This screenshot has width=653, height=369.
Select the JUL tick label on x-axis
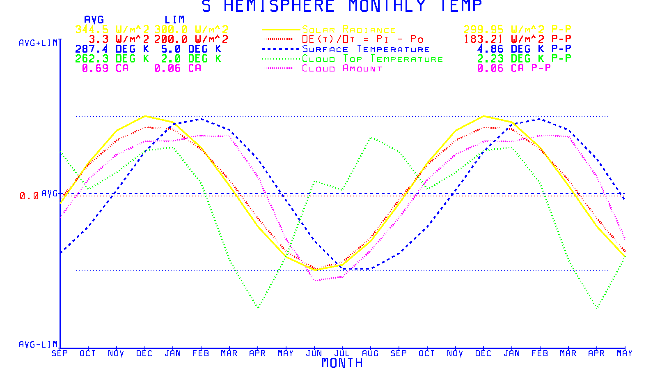coord(342,353)
